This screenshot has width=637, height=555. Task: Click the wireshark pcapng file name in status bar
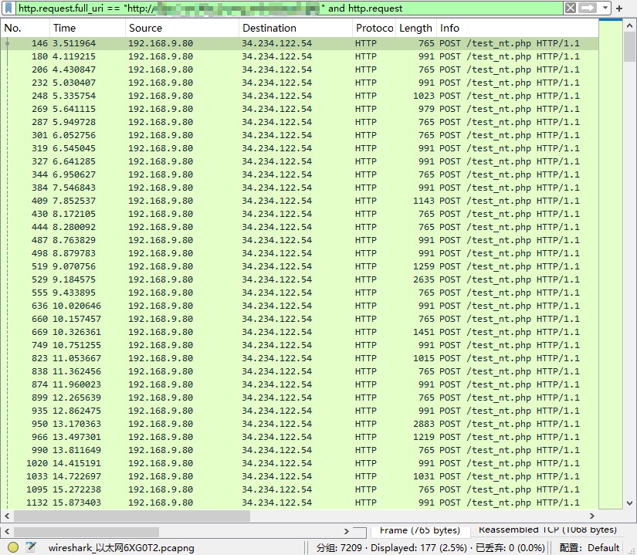(x=121, y=547)
